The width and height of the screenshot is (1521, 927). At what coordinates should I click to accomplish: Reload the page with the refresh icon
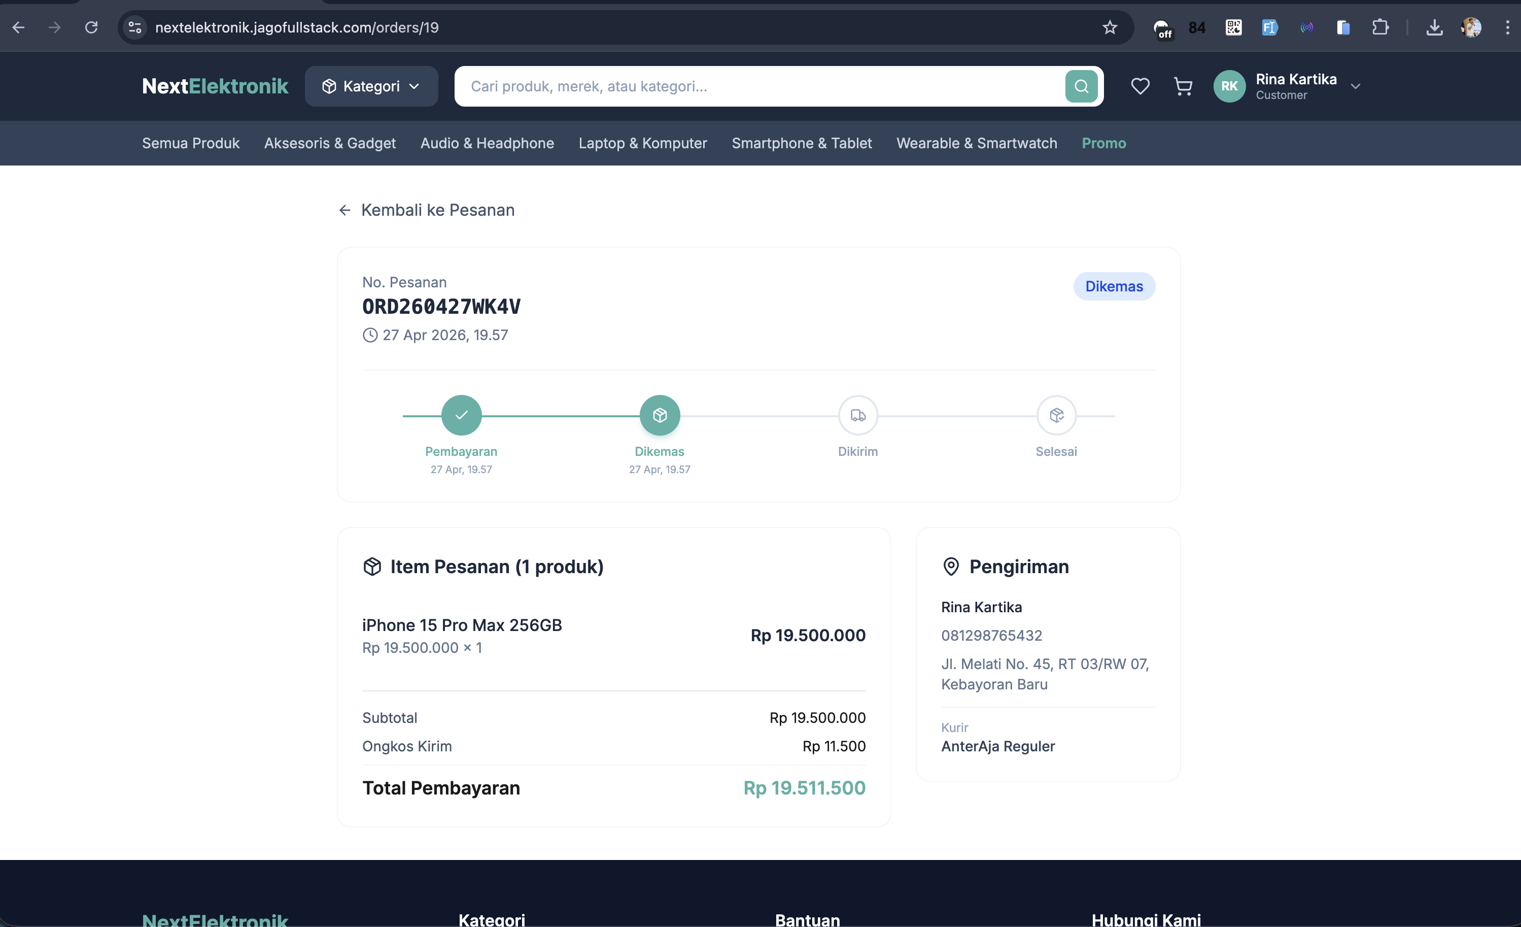click(x=91, y=27)
